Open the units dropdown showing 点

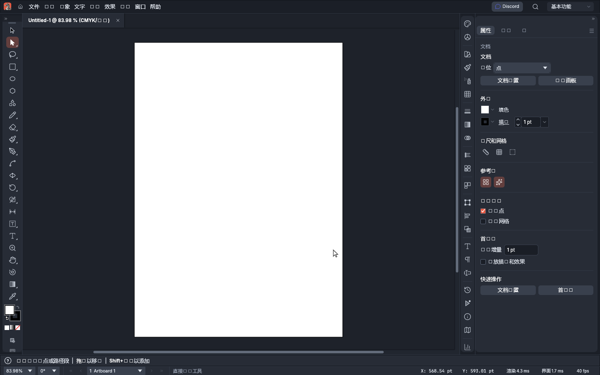coord(522,68)
